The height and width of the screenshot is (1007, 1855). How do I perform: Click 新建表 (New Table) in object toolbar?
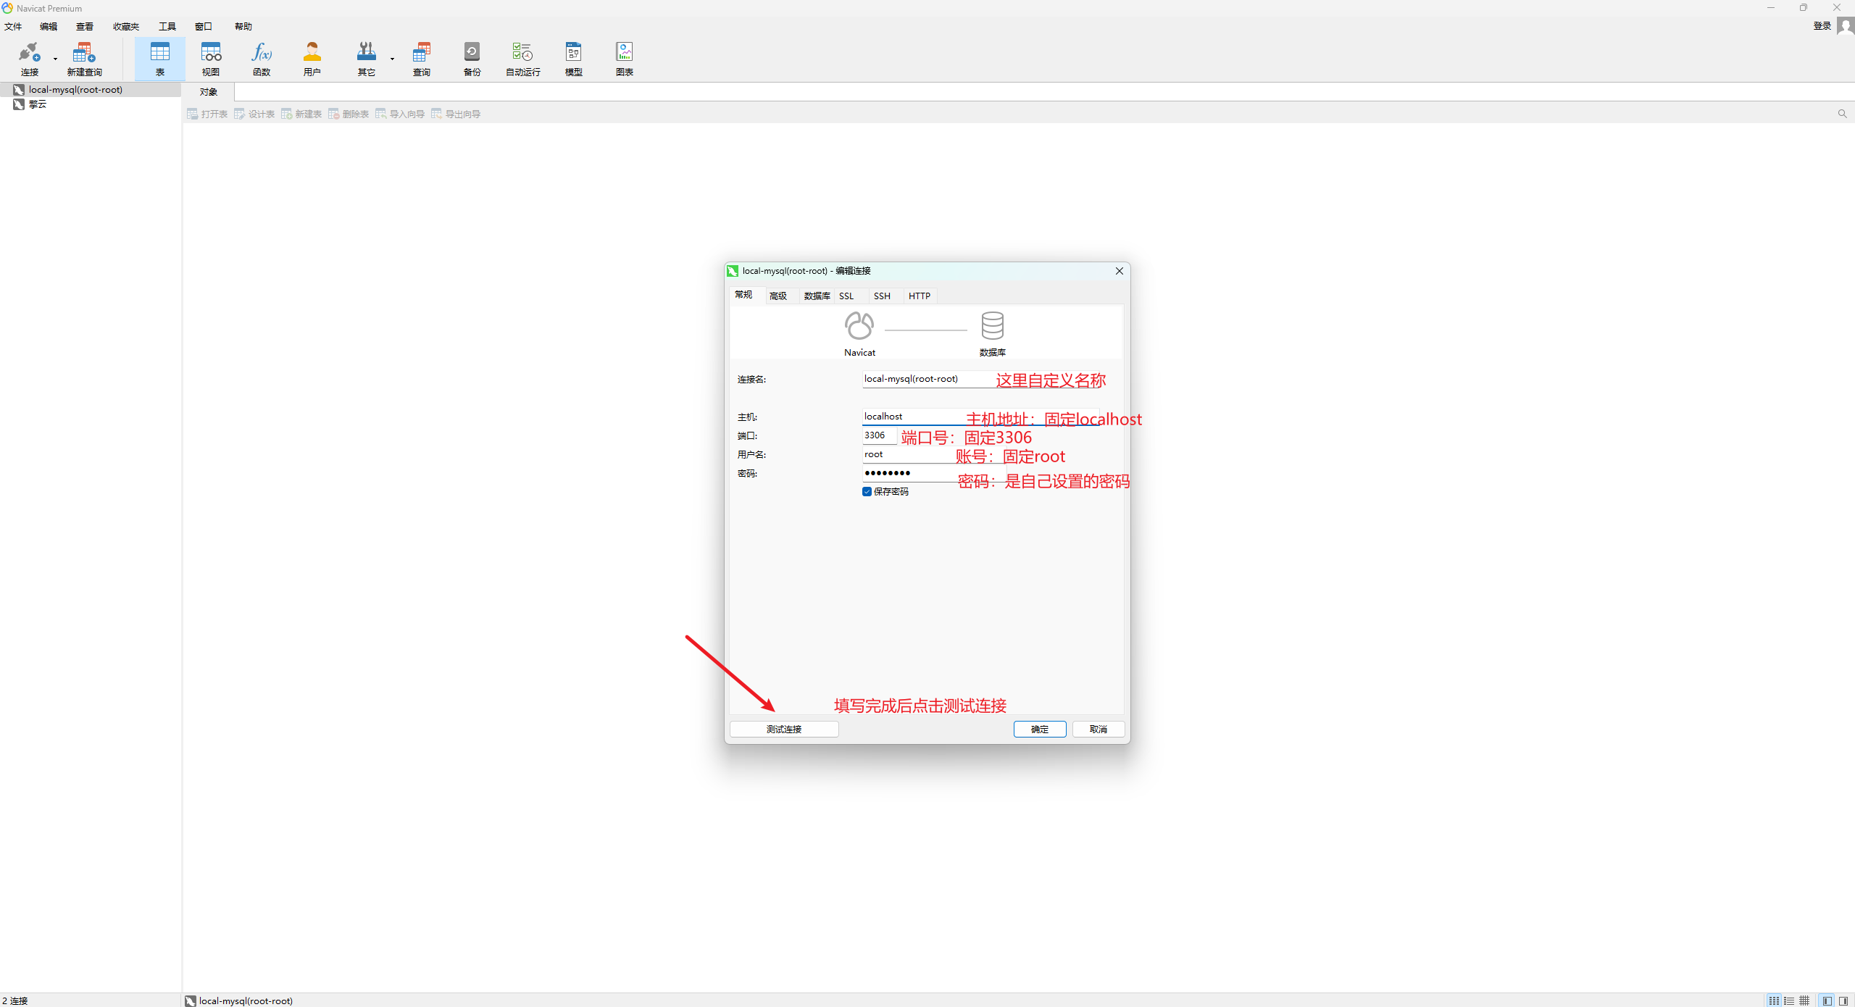pos(301,114)
